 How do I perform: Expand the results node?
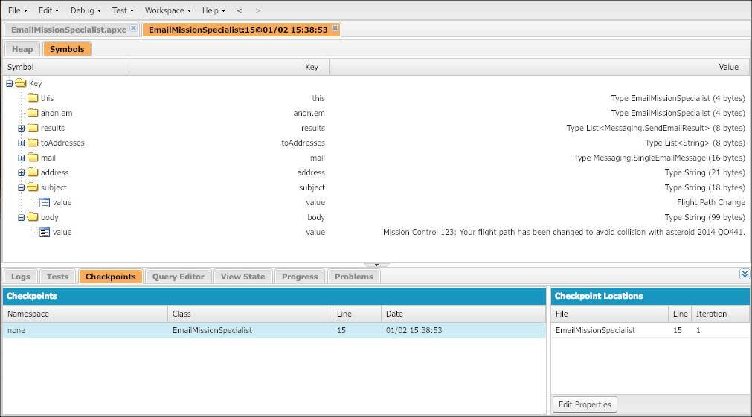(21, 129)
